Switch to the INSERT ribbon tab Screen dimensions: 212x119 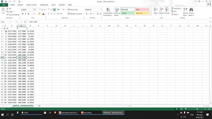(x=21, y=5)
